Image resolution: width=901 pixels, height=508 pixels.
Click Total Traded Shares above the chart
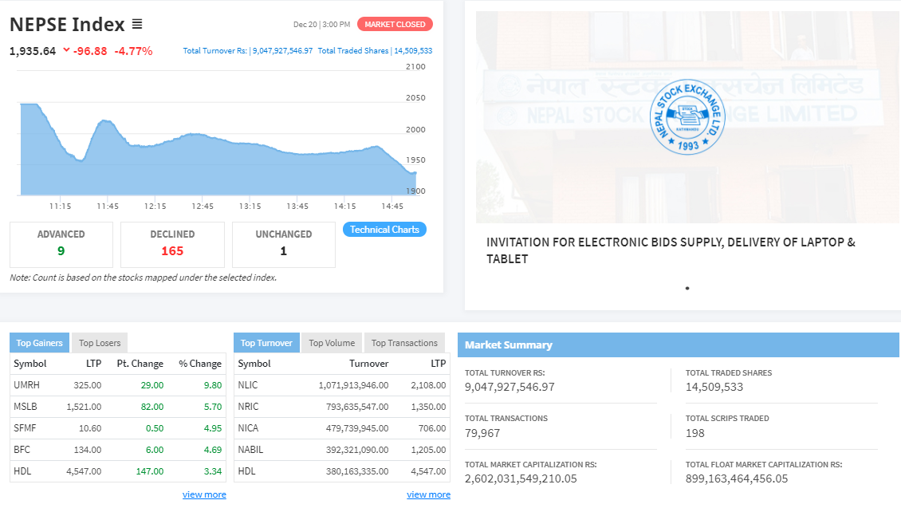(376, 50)
